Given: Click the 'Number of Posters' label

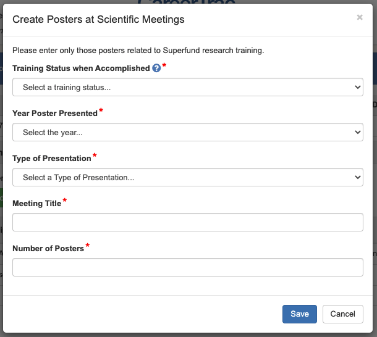Looking at the screenshot, I should [48, 249].
